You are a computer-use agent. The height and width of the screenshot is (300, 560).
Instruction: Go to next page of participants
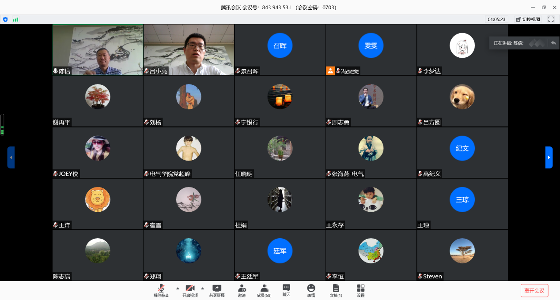(x=549, y=157)
